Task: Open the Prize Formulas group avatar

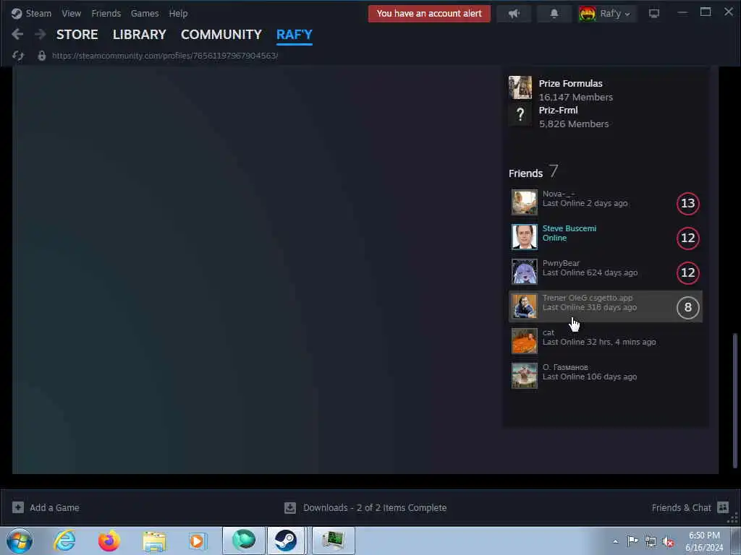Action: pos(520,87)
